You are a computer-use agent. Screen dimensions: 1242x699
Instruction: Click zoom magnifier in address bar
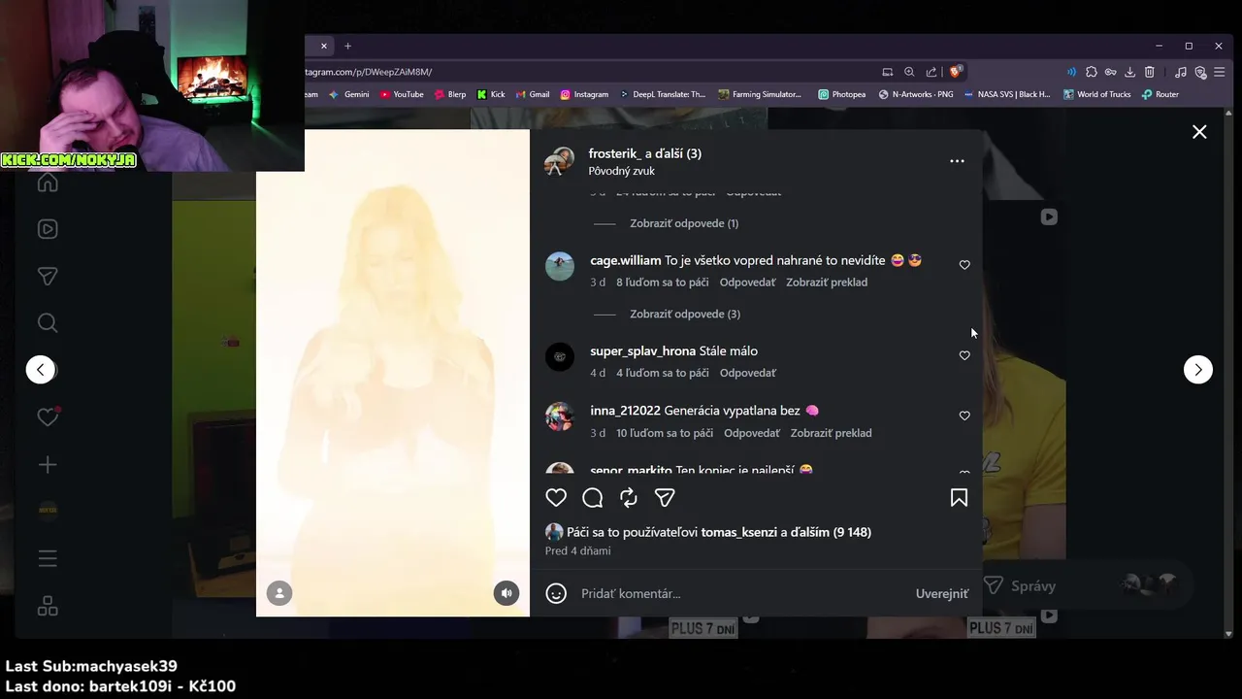[x=909, y=72]
